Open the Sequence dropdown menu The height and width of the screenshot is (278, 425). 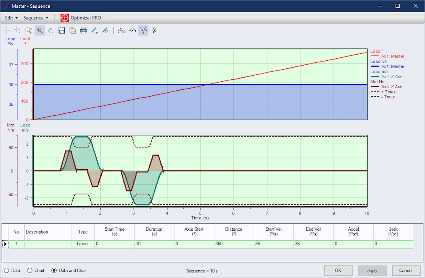[36, 18]
